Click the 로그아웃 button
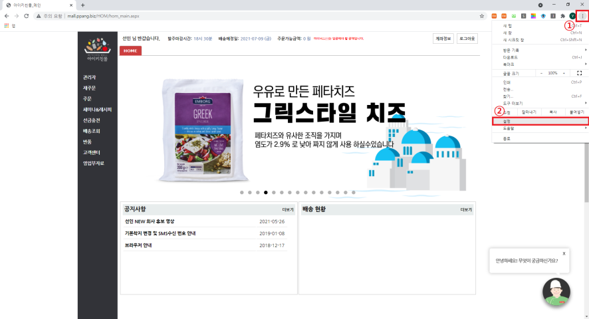 coord(467,39)
